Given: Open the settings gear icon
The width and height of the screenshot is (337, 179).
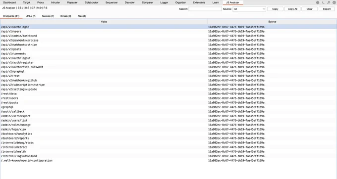Looking at the screenshot, I should (334, 2).
